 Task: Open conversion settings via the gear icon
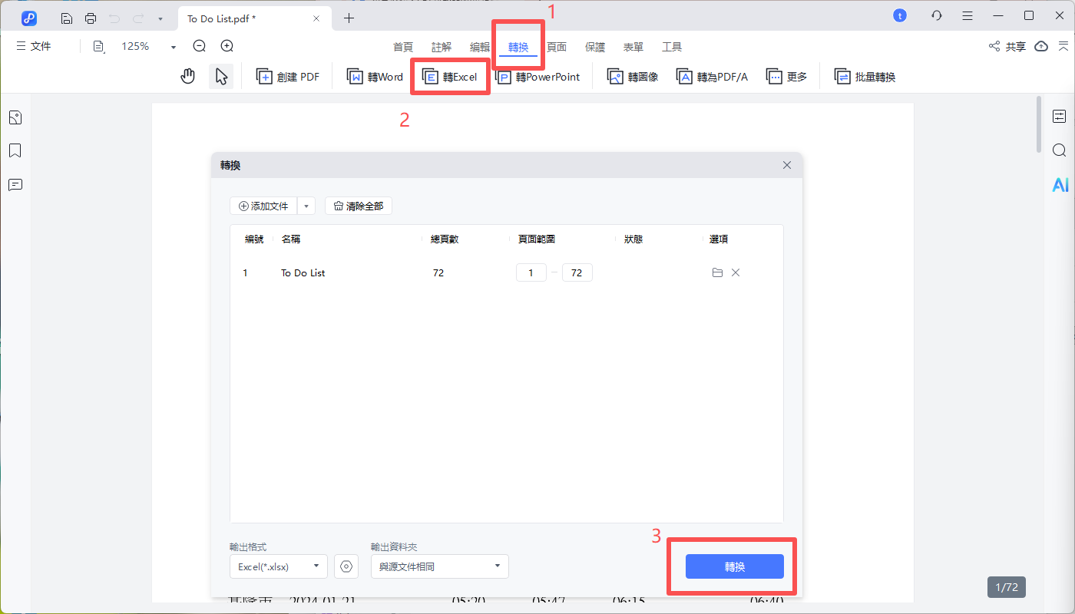pyautogui.click(x=346, y=566)
